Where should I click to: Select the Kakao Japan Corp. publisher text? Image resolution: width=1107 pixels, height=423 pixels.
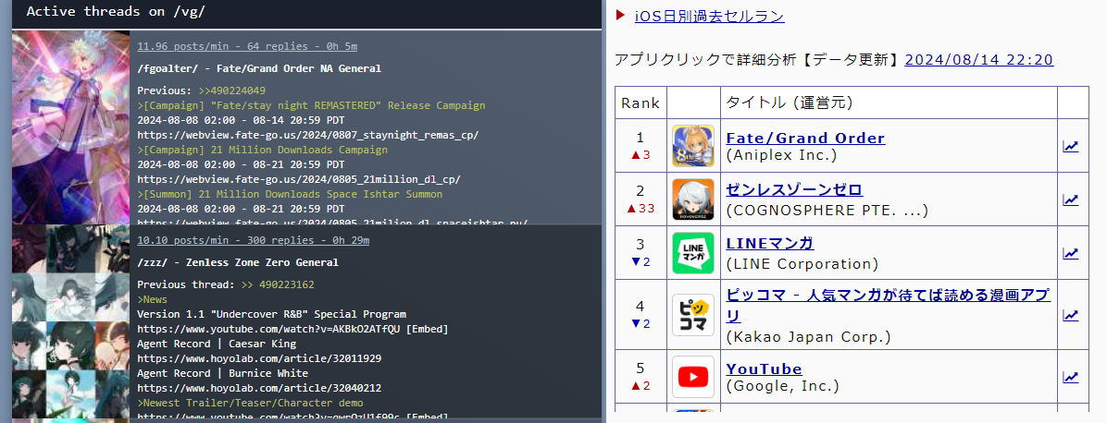(x=808, y=338)
